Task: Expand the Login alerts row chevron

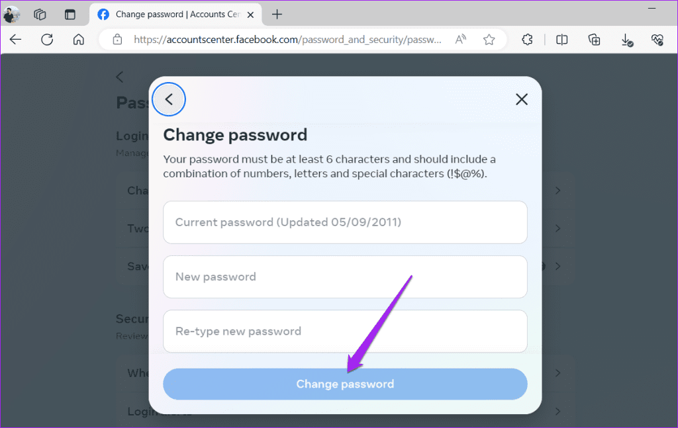Action: click(558, 411)
